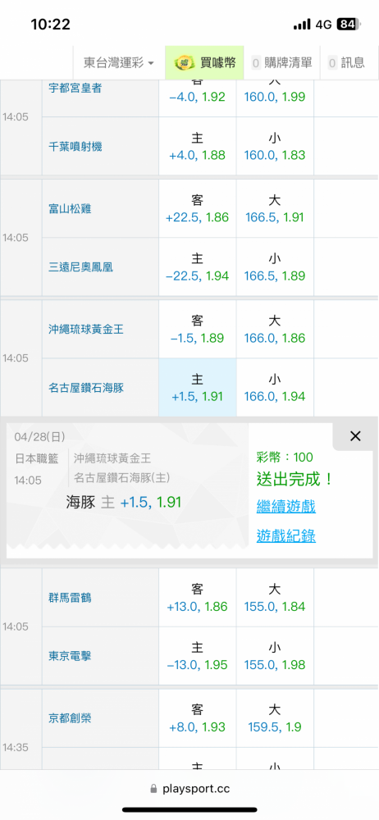Open the 遊戲紀錄 link
This screenshot has height=820, width=379.
(285, 535)
